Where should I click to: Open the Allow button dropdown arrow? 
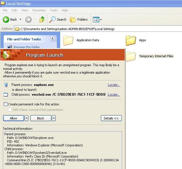pyautogui.click(x=26, y=118)
